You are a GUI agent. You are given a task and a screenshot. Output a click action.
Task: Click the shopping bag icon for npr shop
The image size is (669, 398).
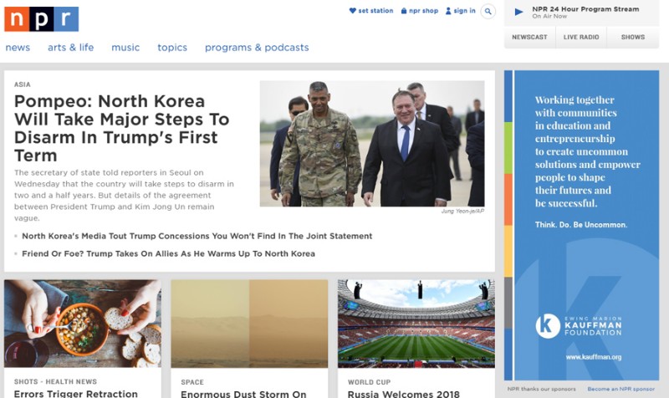(x=404, y=11)
